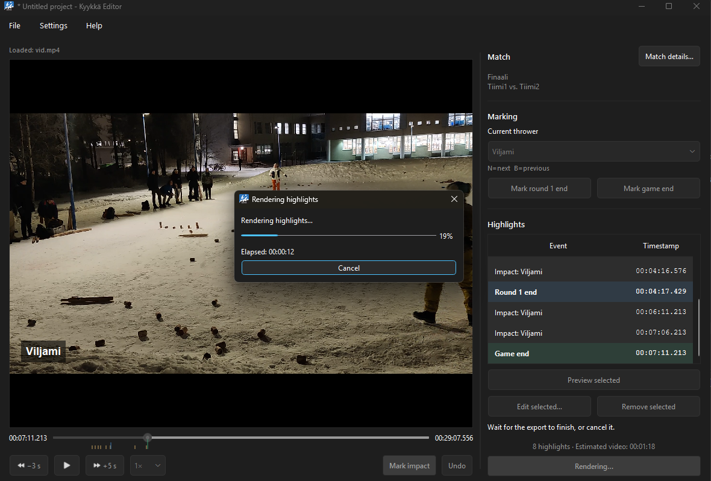Click the Kyykkä Editor title bar icon
Viewport: 711px width, 481px height.
pyautogui.click(x=9, y=7)
